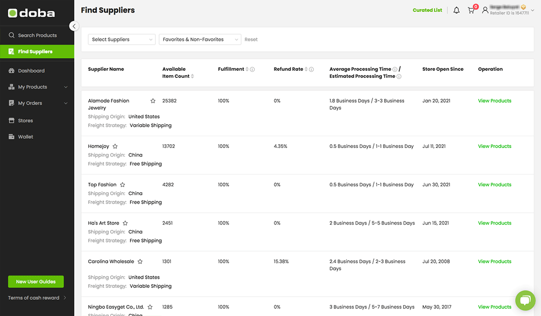The width and height of the screenshot is (541, 316).
Task: Click the chat support bubble icon
Action: click(524, 300)
